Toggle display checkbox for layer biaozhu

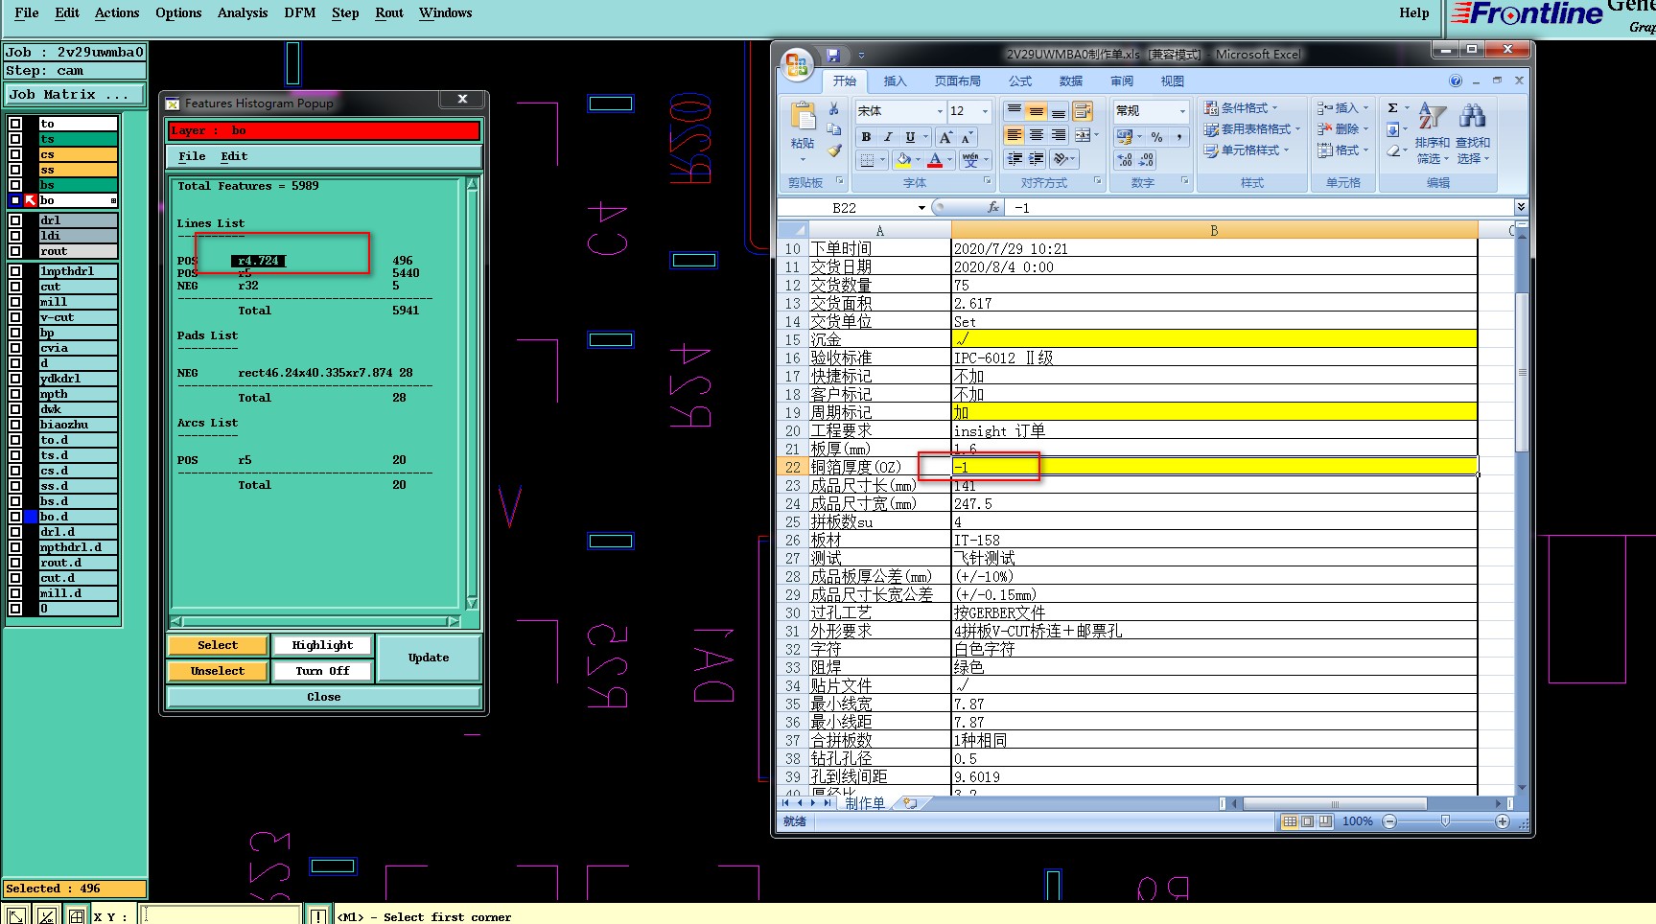pyautogui.click(x=15, y=425)
